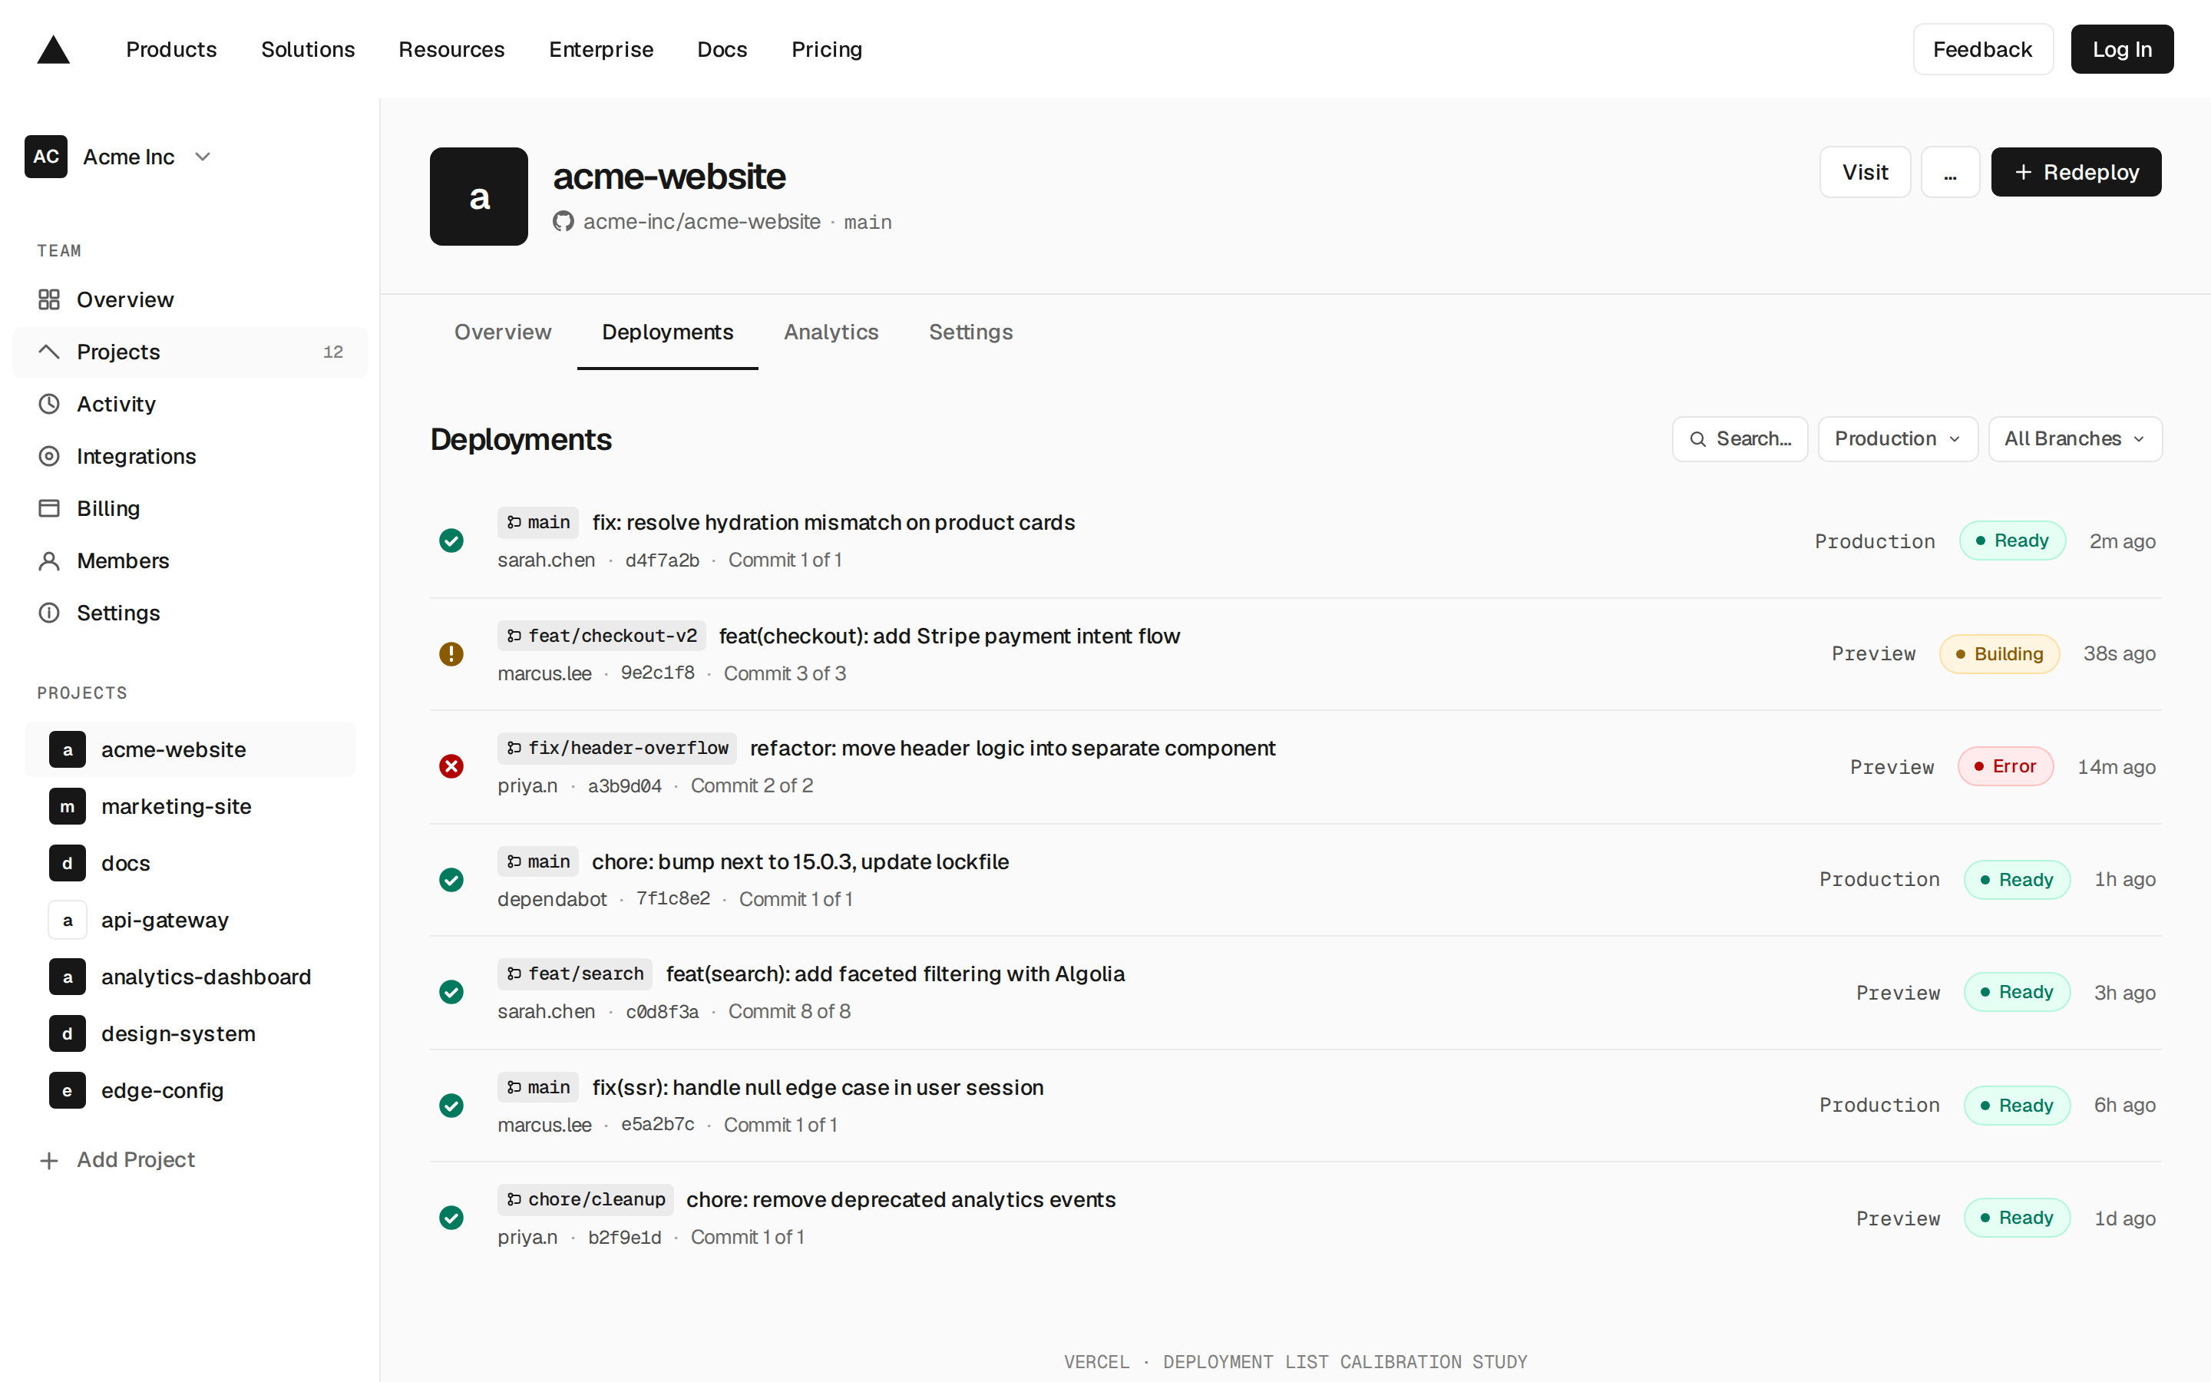Click the Building status badge
The width and height of the screenshot is (2211, 1382).
click(x=1999, y=653)
